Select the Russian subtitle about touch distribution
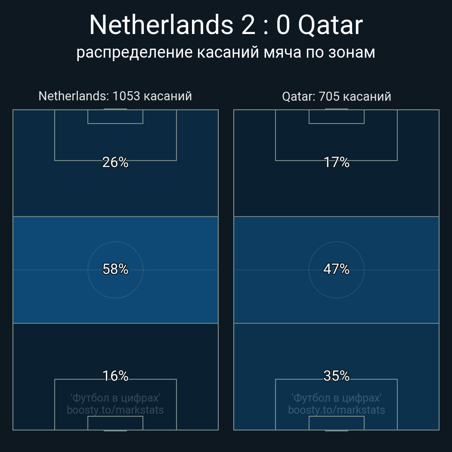This screenshot has height=452, width=452. tap(226, 53)
